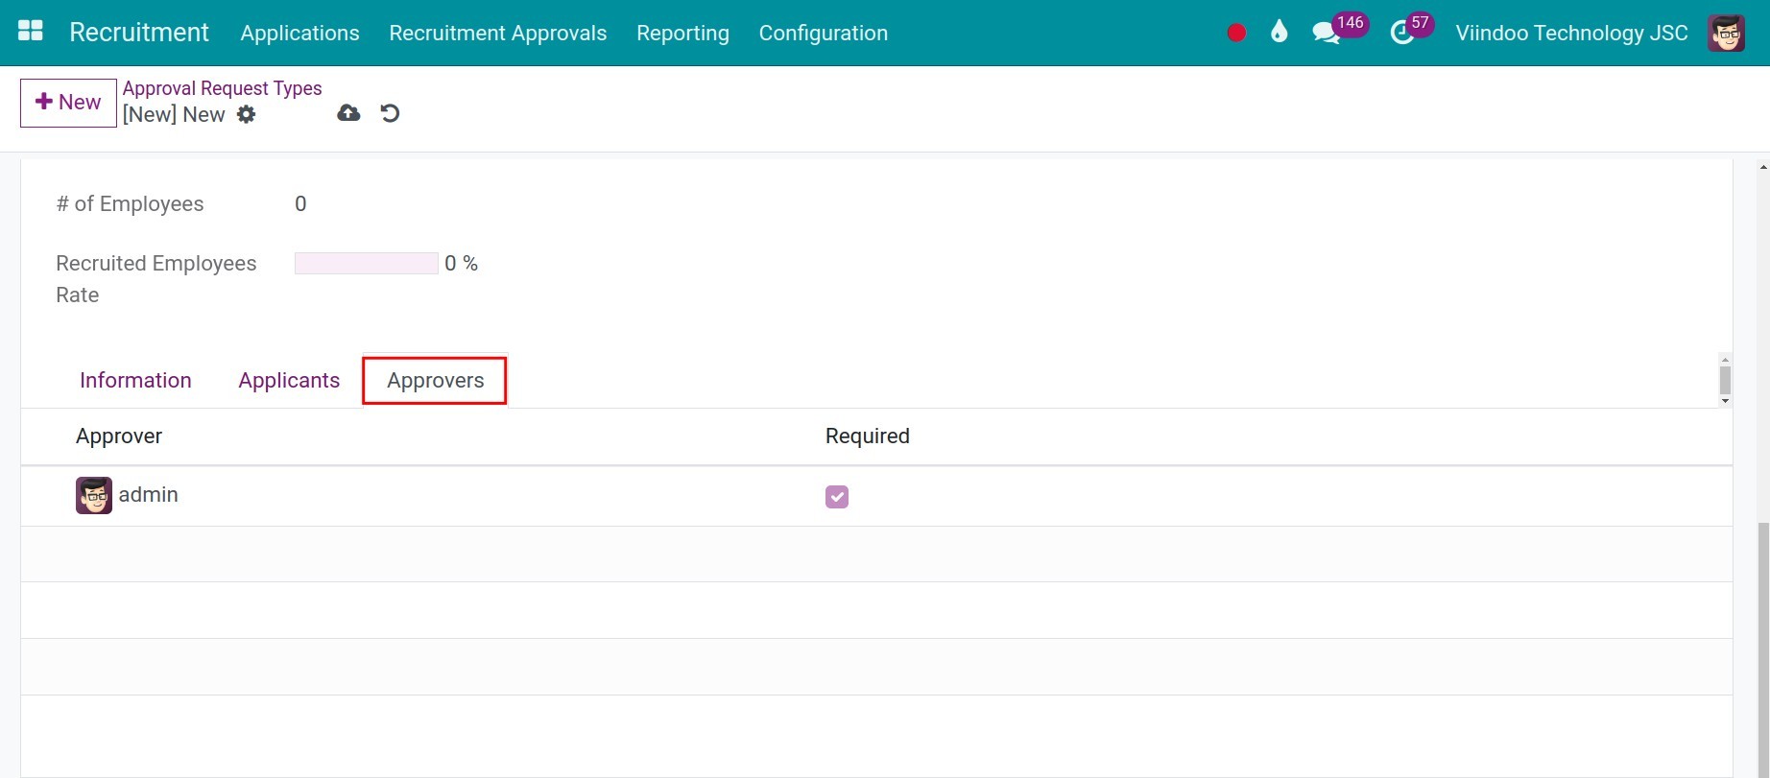The height and width of the screenshot is (778, 1770).
Task: Click the inner tab scrollbar up arrow
Action: [1725, 360]
